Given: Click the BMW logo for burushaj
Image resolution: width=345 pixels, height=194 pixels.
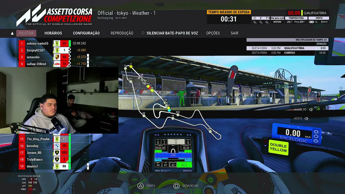Looking at the screenshot, I should (57, 146).
